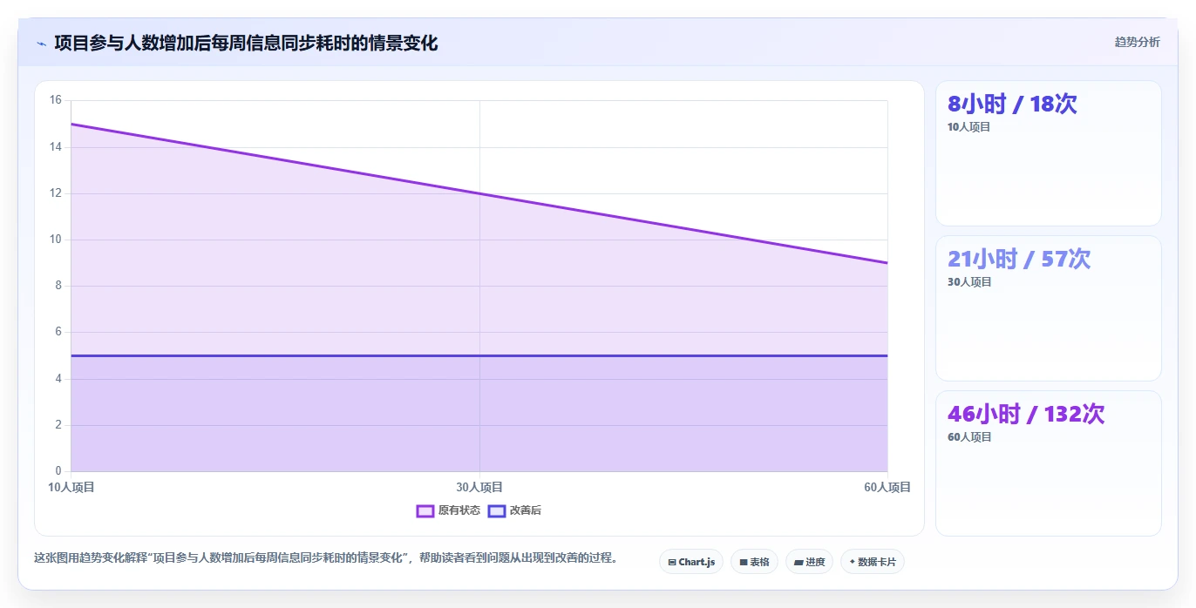Select the 46小时 / 132次 data card
Screen dimensions: 1196x608
coord(1049,463)
